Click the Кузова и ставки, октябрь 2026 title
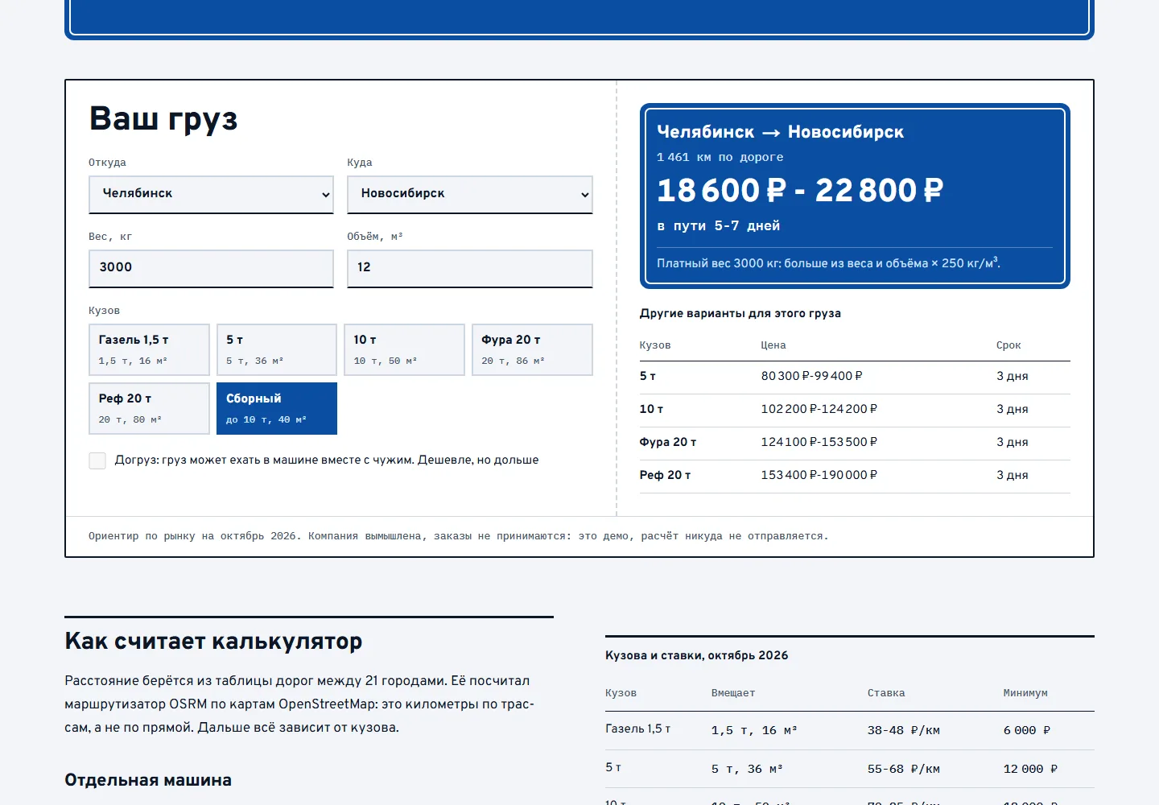The height and width of the screenshot is (805, 1159). coord(697,655)
